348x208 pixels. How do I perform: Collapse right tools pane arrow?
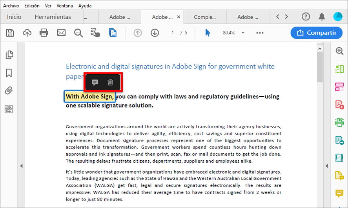327,166
